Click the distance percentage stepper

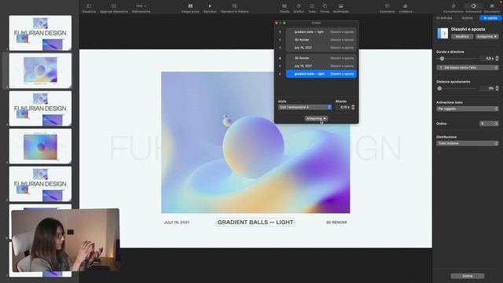click(x=497, y=88)
